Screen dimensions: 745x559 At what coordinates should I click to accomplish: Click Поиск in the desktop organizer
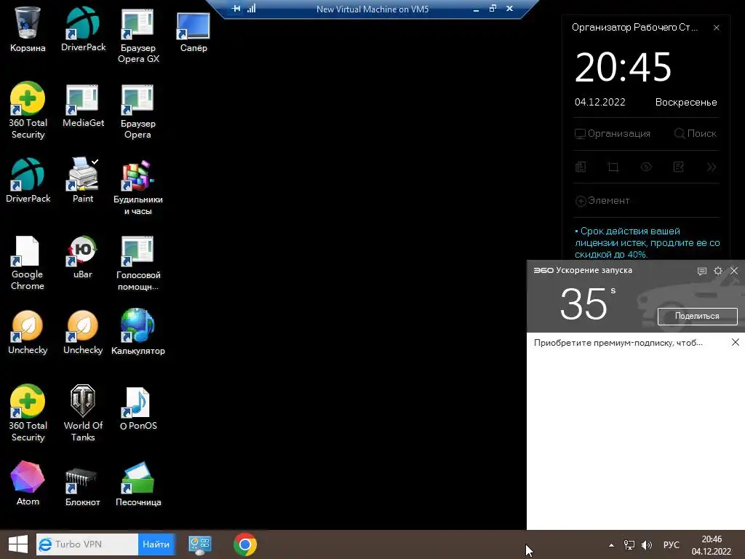(x=695, y=134)
